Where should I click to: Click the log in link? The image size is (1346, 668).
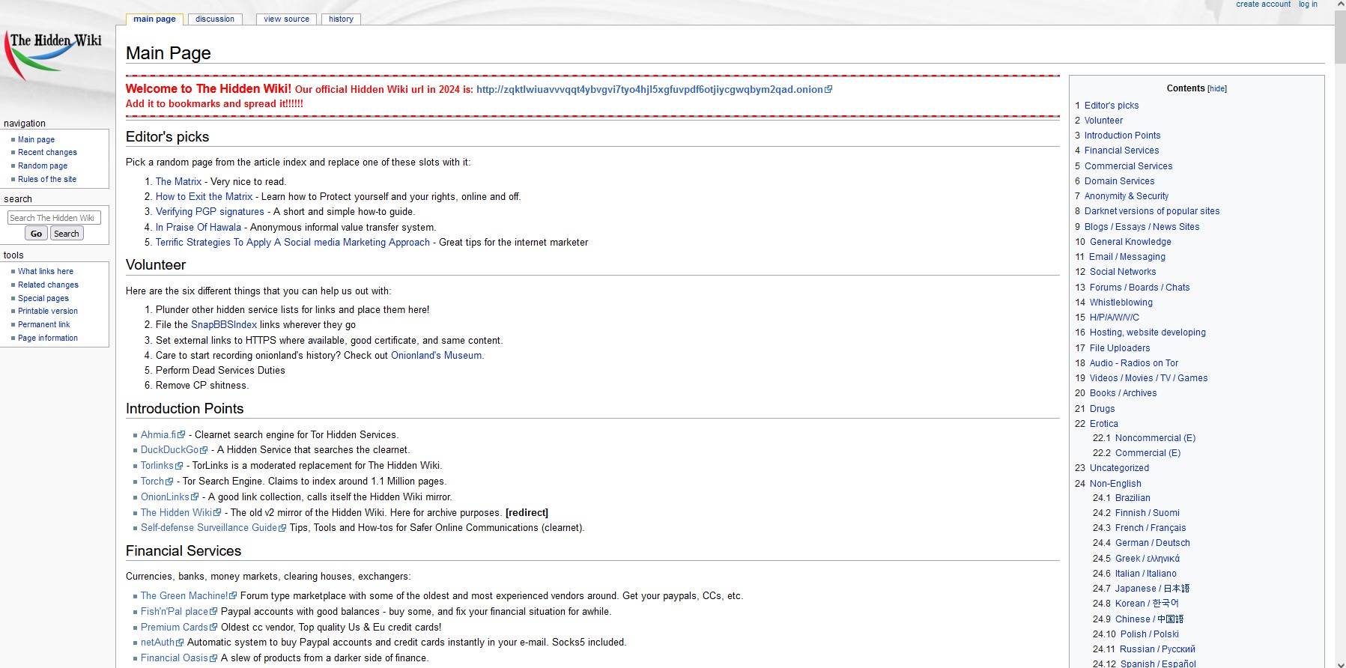tap(1308, 4)
